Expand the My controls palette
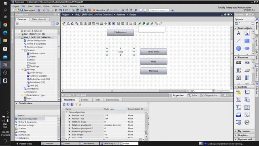Image resolution: width=259 pixels, height=146 pixels. pyautogui.click(x=236, y=131)
